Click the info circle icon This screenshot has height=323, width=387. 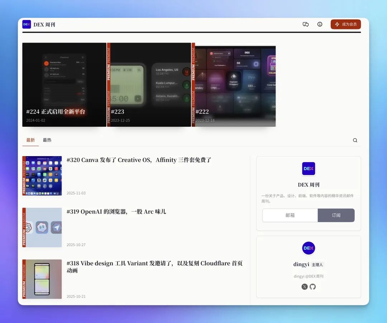[x=320, y=24]
